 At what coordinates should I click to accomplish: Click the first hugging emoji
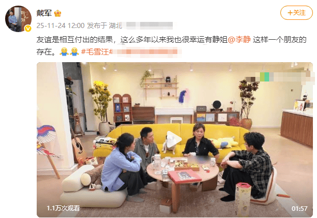64,52
